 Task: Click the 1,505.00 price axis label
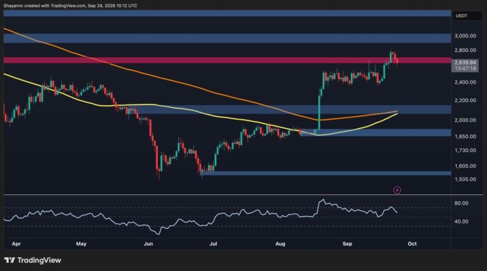[x=465, y=179]
